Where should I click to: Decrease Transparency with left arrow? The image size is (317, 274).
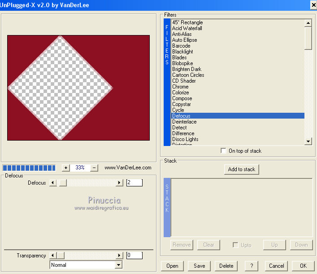pyautogui.click(x=53, y=256)
